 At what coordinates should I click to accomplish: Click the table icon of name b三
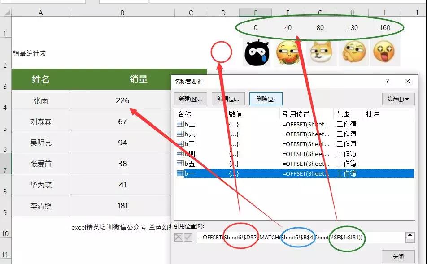(180, 144)
